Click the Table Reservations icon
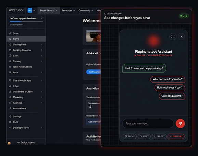The image size is (198, 156). point(10,67)
